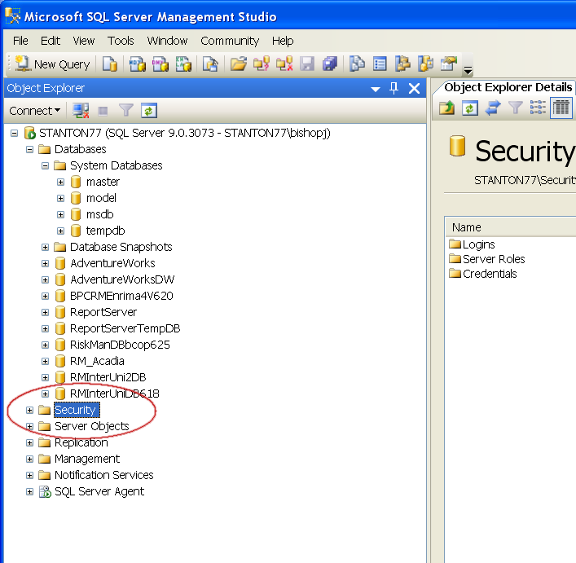Click the Save disk icon in toolbar
This screenshot has height=563, width=576.
pos(307,64)
